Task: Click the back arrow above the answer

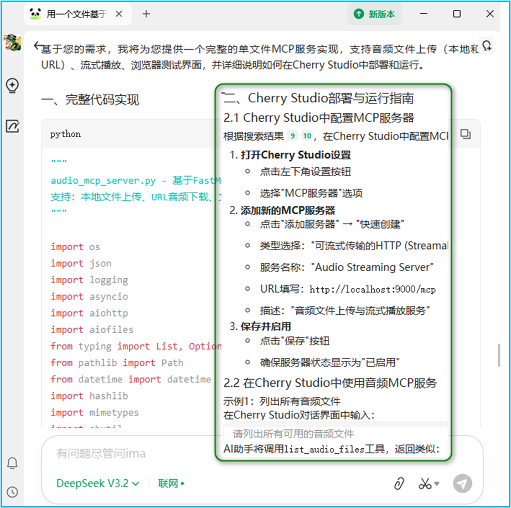Action: pyautogui.click(x=38, y=46)
